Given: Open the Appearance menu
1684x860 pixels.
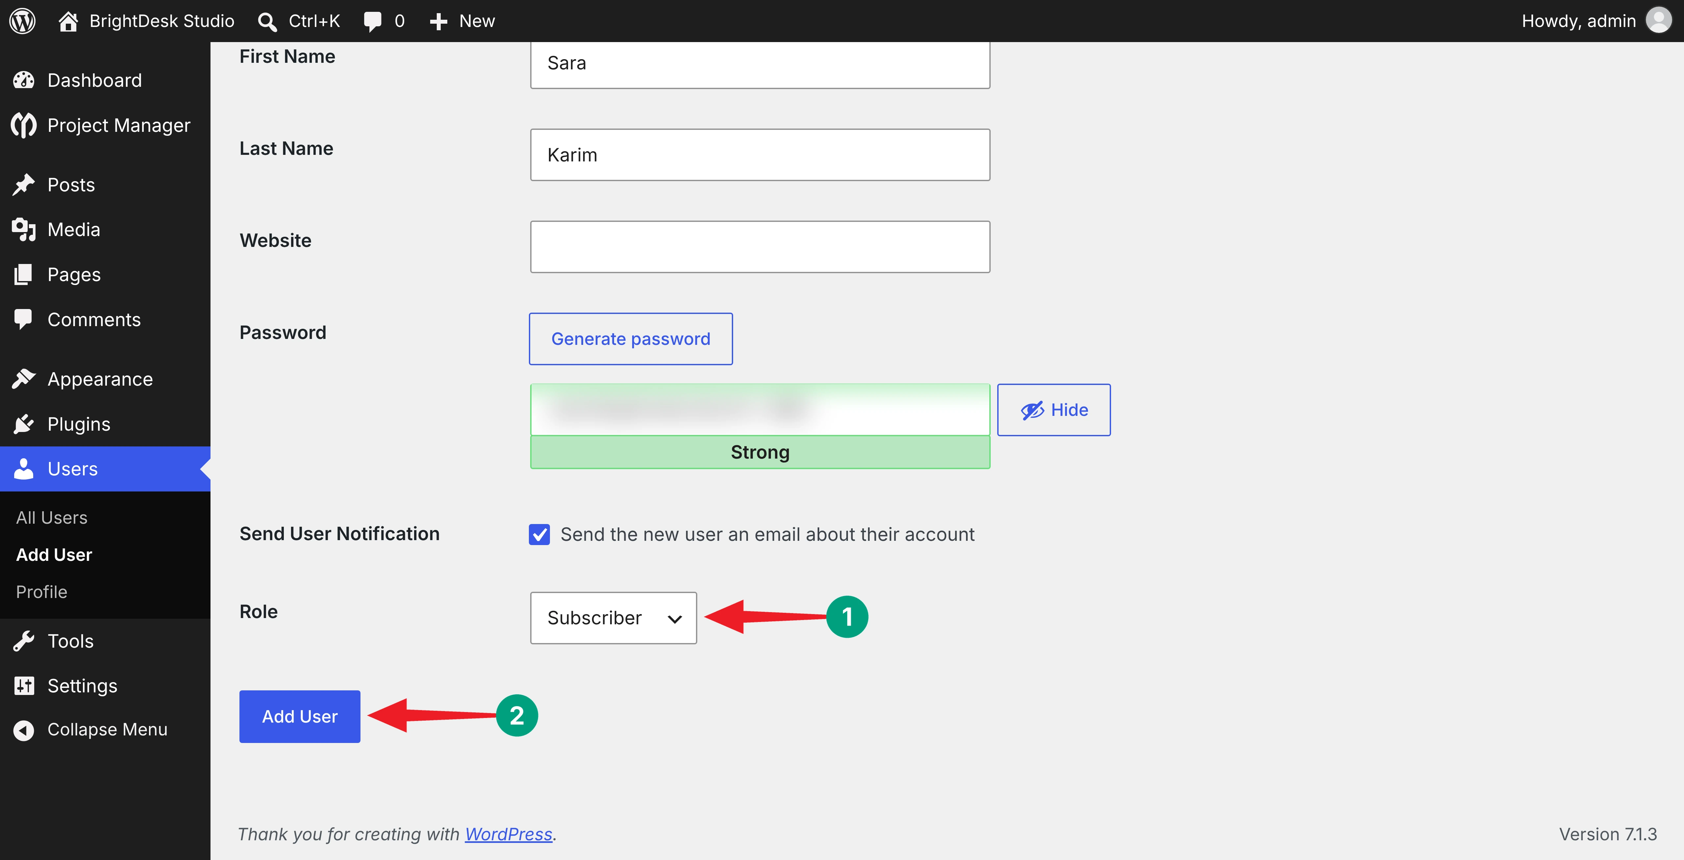Looking at the screenshot, I should point(100,379).
